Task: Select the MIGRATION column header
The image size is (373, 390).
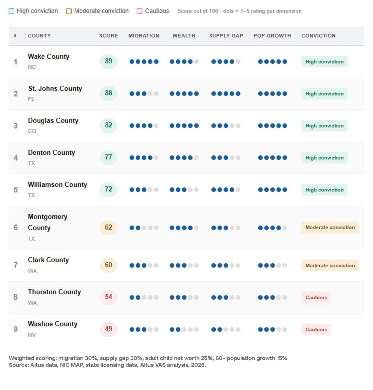Action: 144,36
